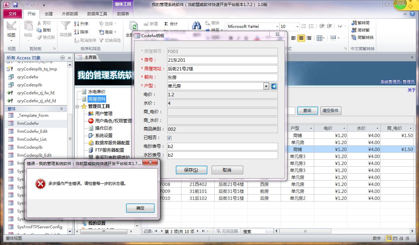Click the 合计 totals sigma icon
Image resolution: width=419 pixels, height=245 pixels.
pos(166,24)
